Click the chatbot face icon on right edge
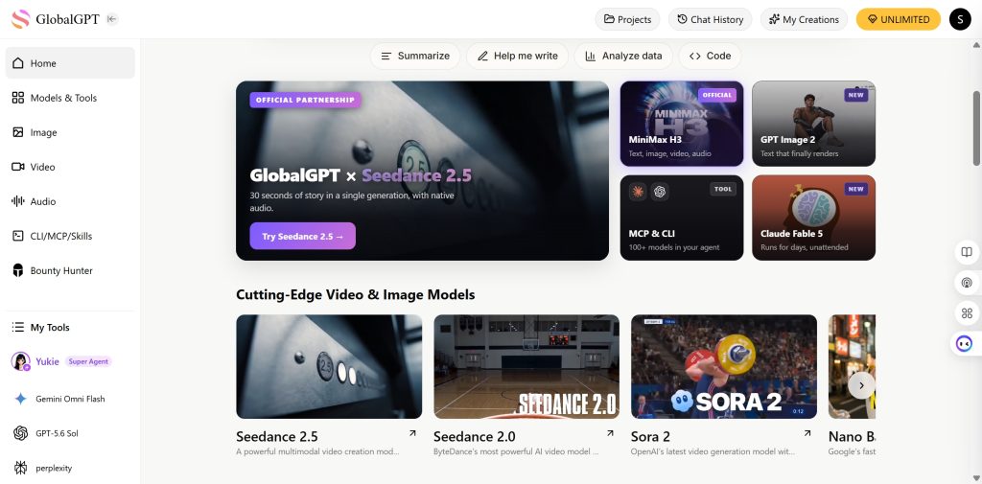Image resolution: width=982 pixels, height=484 pixels. (x=965, y=344)
